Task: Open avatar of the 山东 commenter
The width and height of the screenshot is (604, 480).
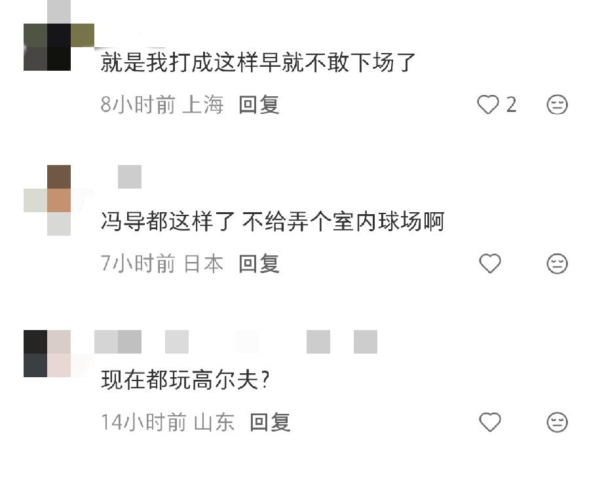Action: click(58, 354)
